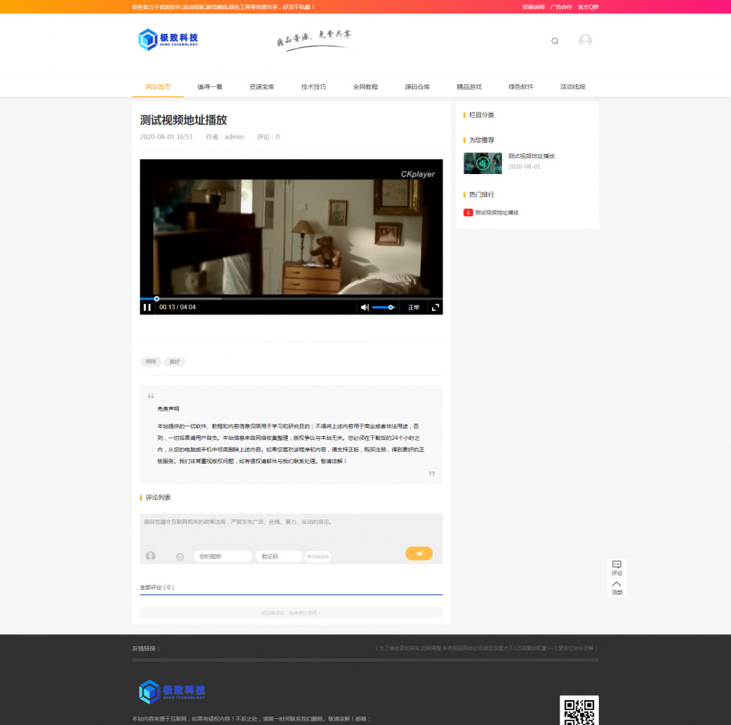This screenshot has height=725, width=731.
Task: Open the user avatar icon in header
Action: tap(585, 41)
